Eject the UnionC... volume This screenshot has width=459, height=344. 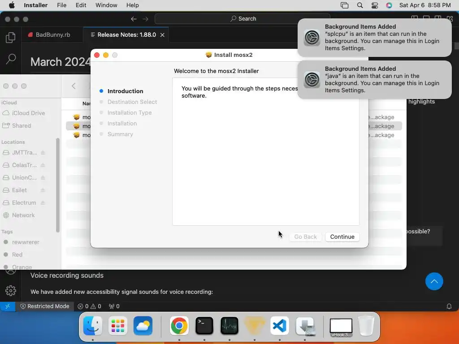(x=43, y=178)
